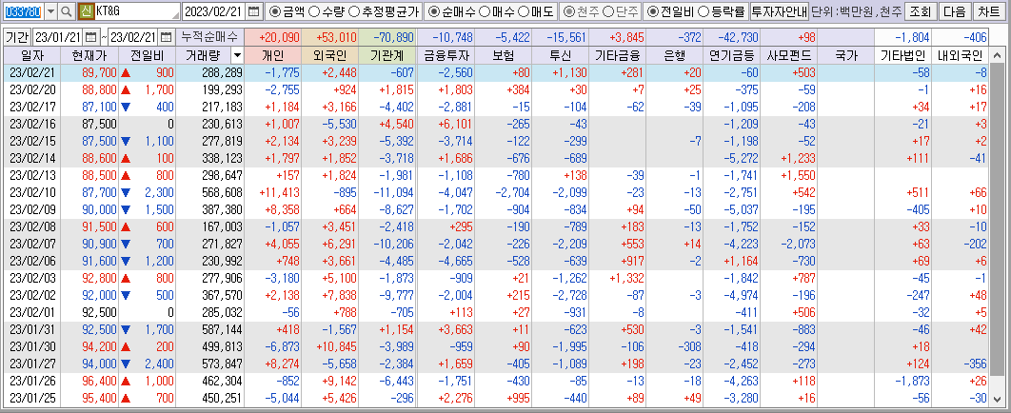Click the 투신 column header
The height and width of the screenshot is (413, 1011).
click(x=561, y=56)
